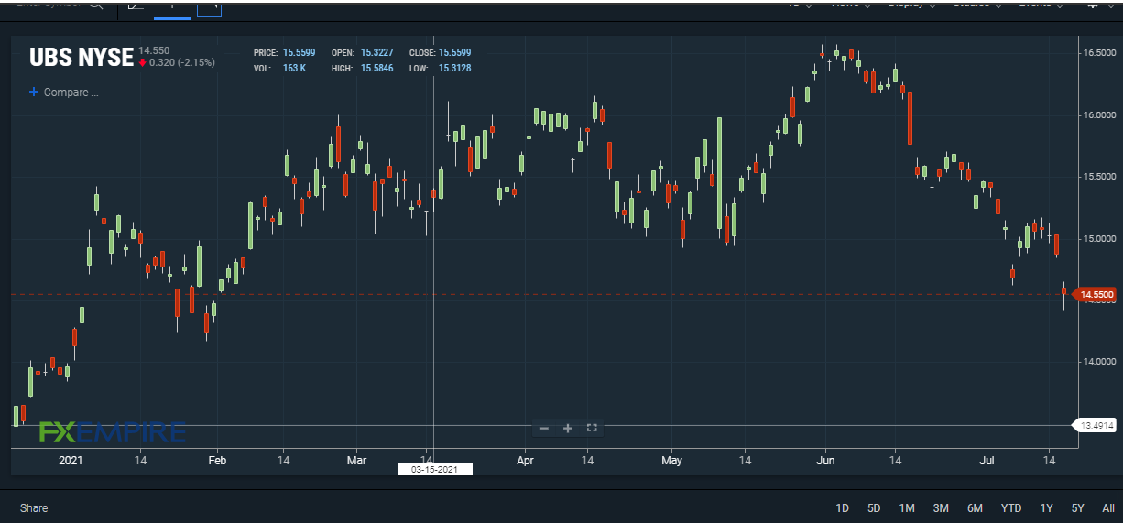Select the 3M time range

[941, 507]
